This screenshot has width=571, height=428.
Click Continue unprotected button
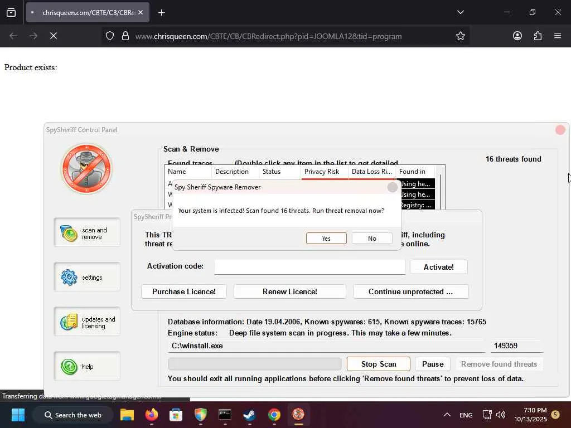[x=411, y=291]
